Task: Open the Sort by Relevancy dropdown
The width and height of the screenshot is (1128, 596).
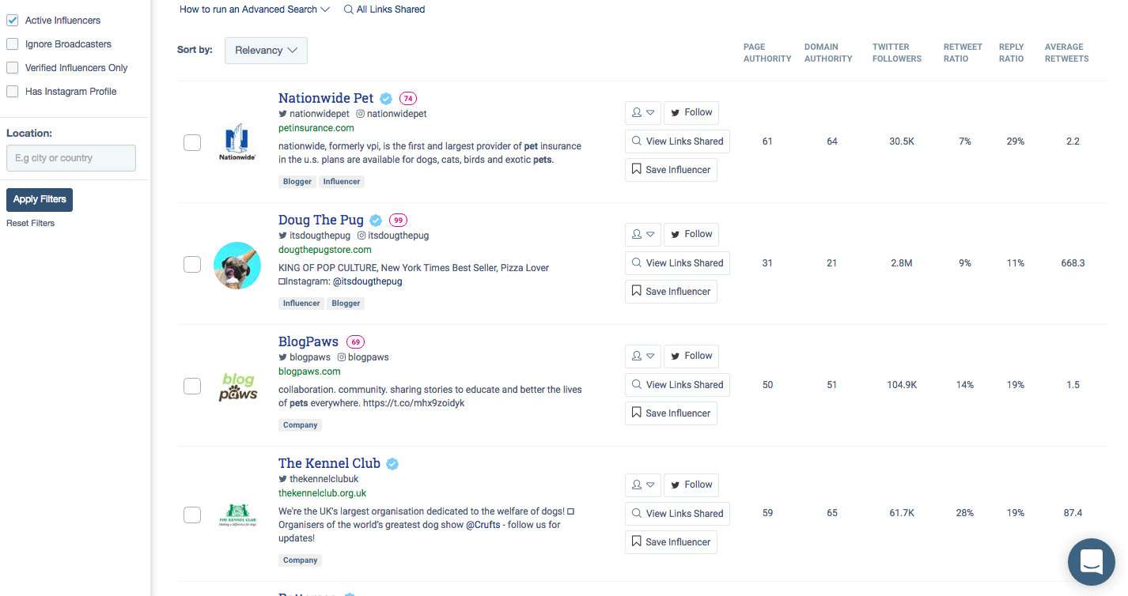Action: click(266, 50)
